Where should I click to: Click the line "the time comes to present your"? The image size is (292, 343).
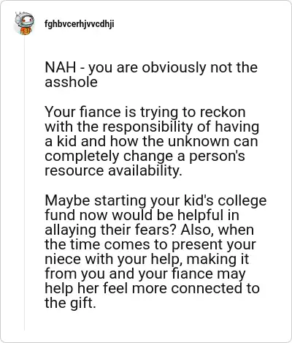click(x=150, y=244)
